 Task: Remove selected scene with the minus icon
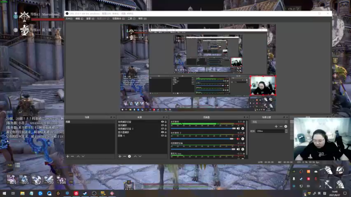click(72, 156)
